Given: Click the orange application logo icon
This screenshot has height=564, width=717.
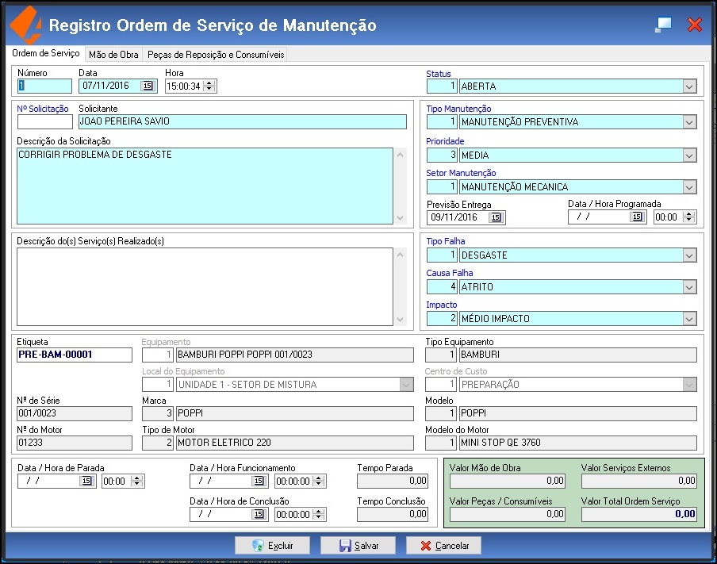Looking at the screenshot, I should [26, 24].
